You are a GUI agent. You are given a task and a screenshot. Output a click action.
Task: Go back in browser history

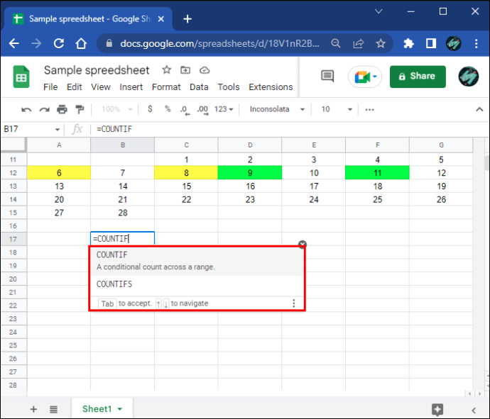14,43
